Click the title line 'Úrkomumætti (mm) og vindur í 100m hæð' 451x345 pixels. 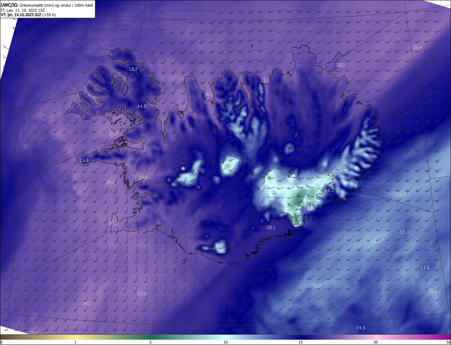(x=56, y=5)
